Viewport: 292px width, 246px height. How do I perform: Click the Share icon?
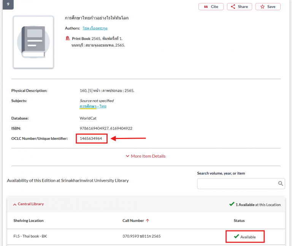pos(233,6)
